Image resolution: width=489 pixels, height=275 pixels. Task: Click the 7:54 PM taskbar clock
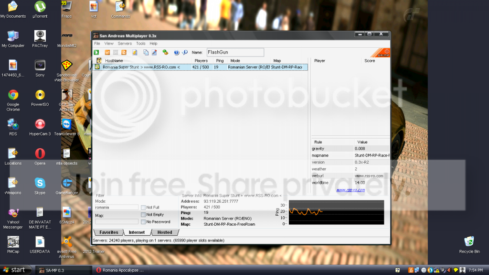point(476,270)
